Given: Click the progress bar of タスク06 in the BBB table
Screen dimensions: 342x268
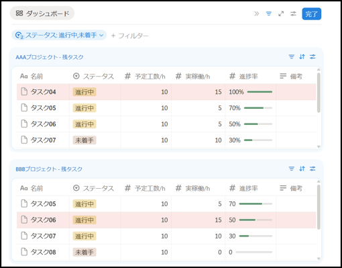Looking at the screenshot, I should coord(255,220).
